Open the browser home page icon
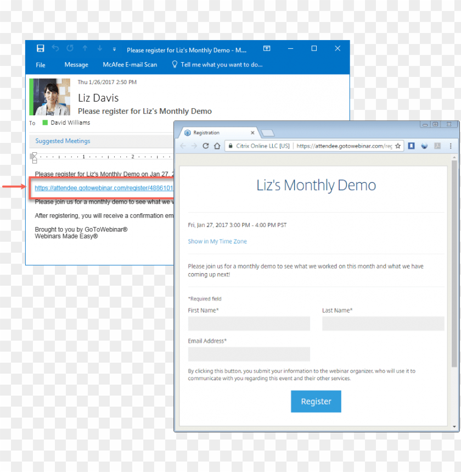 pos(217,146)
